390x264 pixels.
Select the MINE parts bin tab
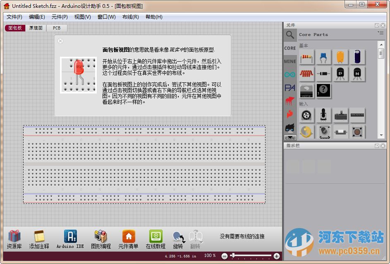pyautogui.click(x=290, y=61)
